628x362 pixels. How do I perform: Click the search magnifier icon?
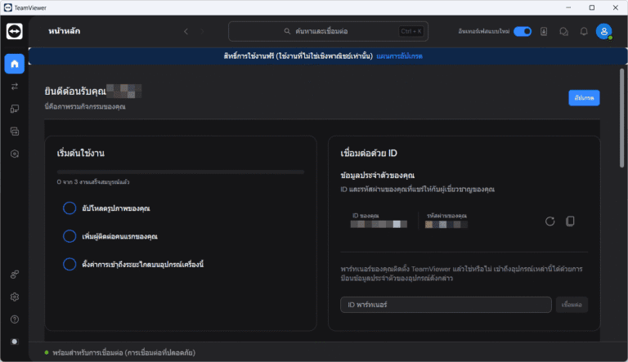(x=287, y=31)
